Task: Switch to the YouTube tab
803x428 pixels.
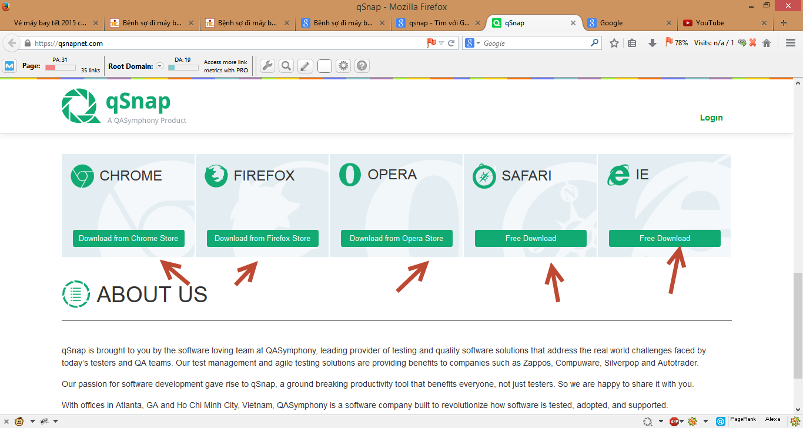Action: pyautogui.click(x=725, y=23)
